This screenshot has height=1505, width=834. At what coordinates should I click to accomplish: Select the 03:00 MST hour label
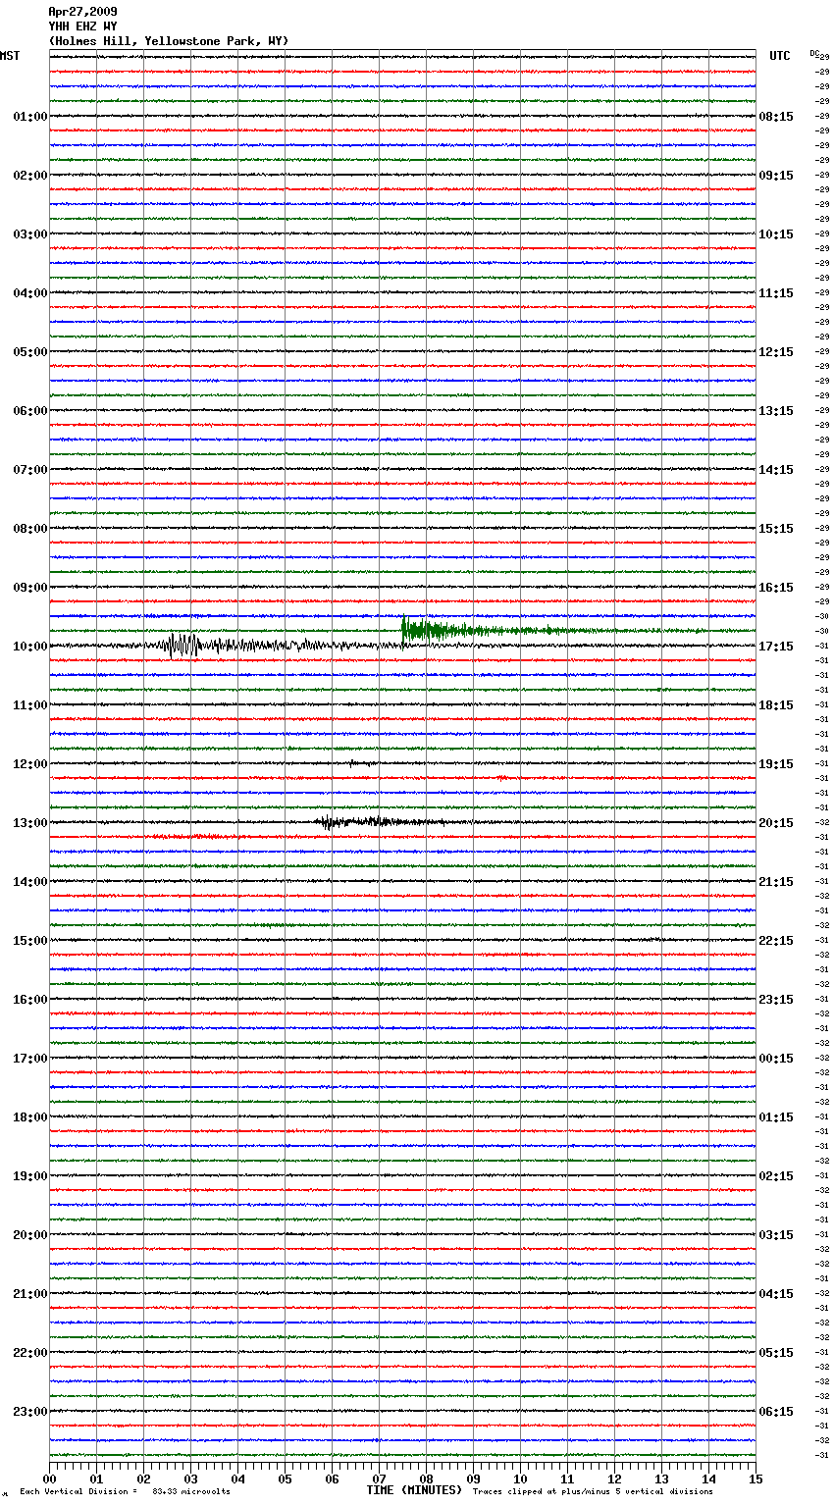coord(30,234)
